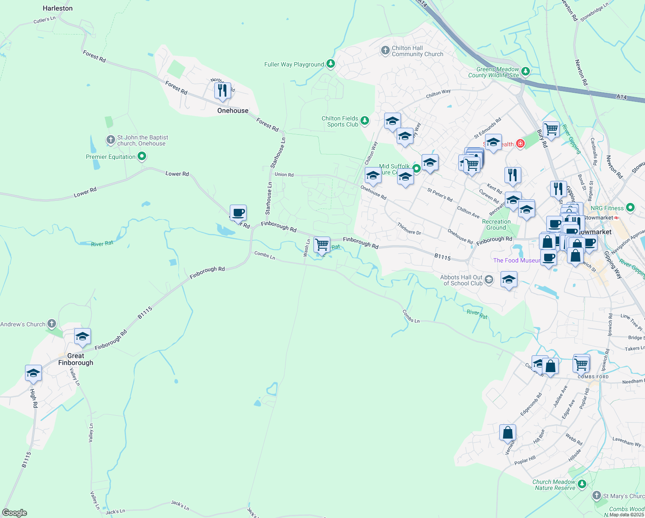645x518 pixels.
Task: Open the Church Meadow Nature Reserve pin
Action: tap(582, 484)
